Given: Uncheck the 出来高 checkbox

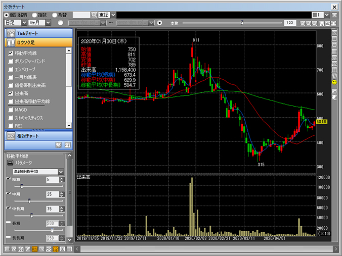Looking at the screenshot, I should click(x=11, y=93).
